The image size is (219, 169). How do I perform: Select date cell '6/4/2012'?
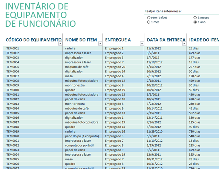(x=153, y=58)
